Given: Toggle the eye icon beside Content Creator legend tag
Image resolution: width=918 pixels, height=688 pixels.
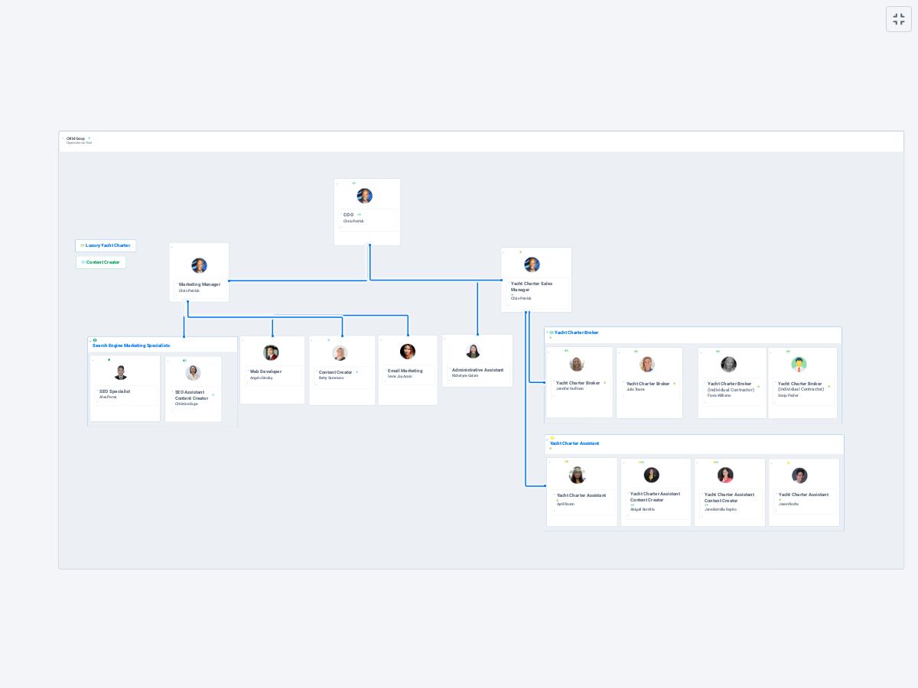Looking at the screenshot, I should tap(83, 262).
